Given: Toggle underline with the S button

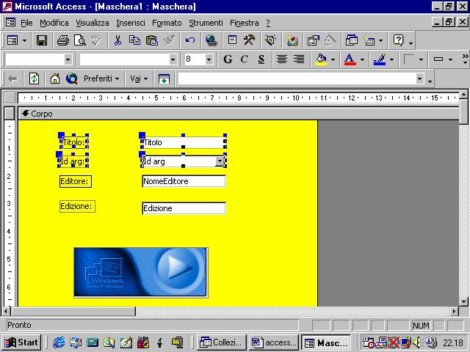Looking at the screenshot, I should click(x=261, y=59).
